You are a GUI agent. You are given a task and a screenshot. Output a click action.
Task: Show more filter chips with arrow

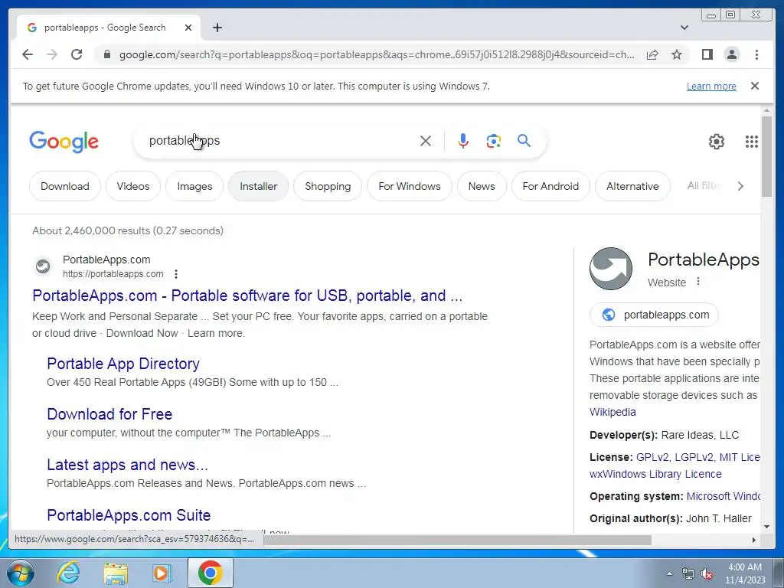[x=740, y=186]
